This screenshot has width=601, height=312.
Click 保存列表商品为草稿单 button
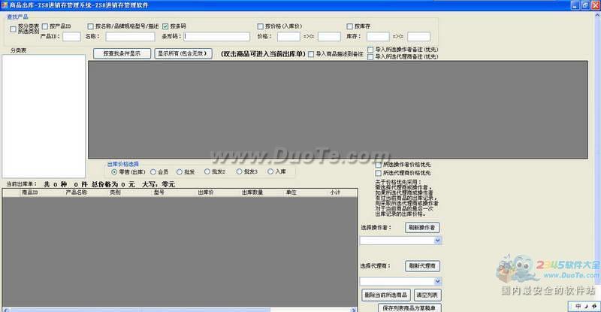point(409,307)
